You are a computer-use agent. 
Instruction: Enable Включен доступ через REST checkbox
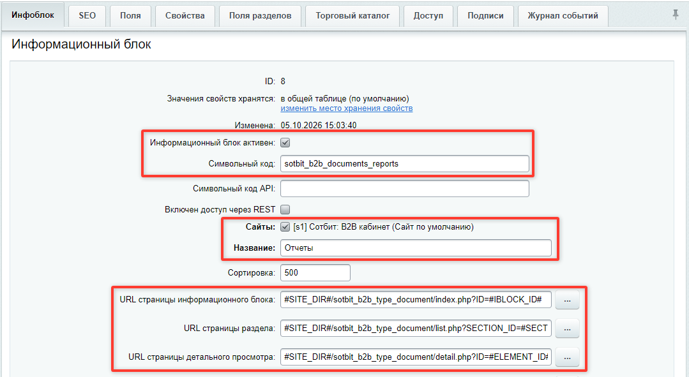point(285,209)
